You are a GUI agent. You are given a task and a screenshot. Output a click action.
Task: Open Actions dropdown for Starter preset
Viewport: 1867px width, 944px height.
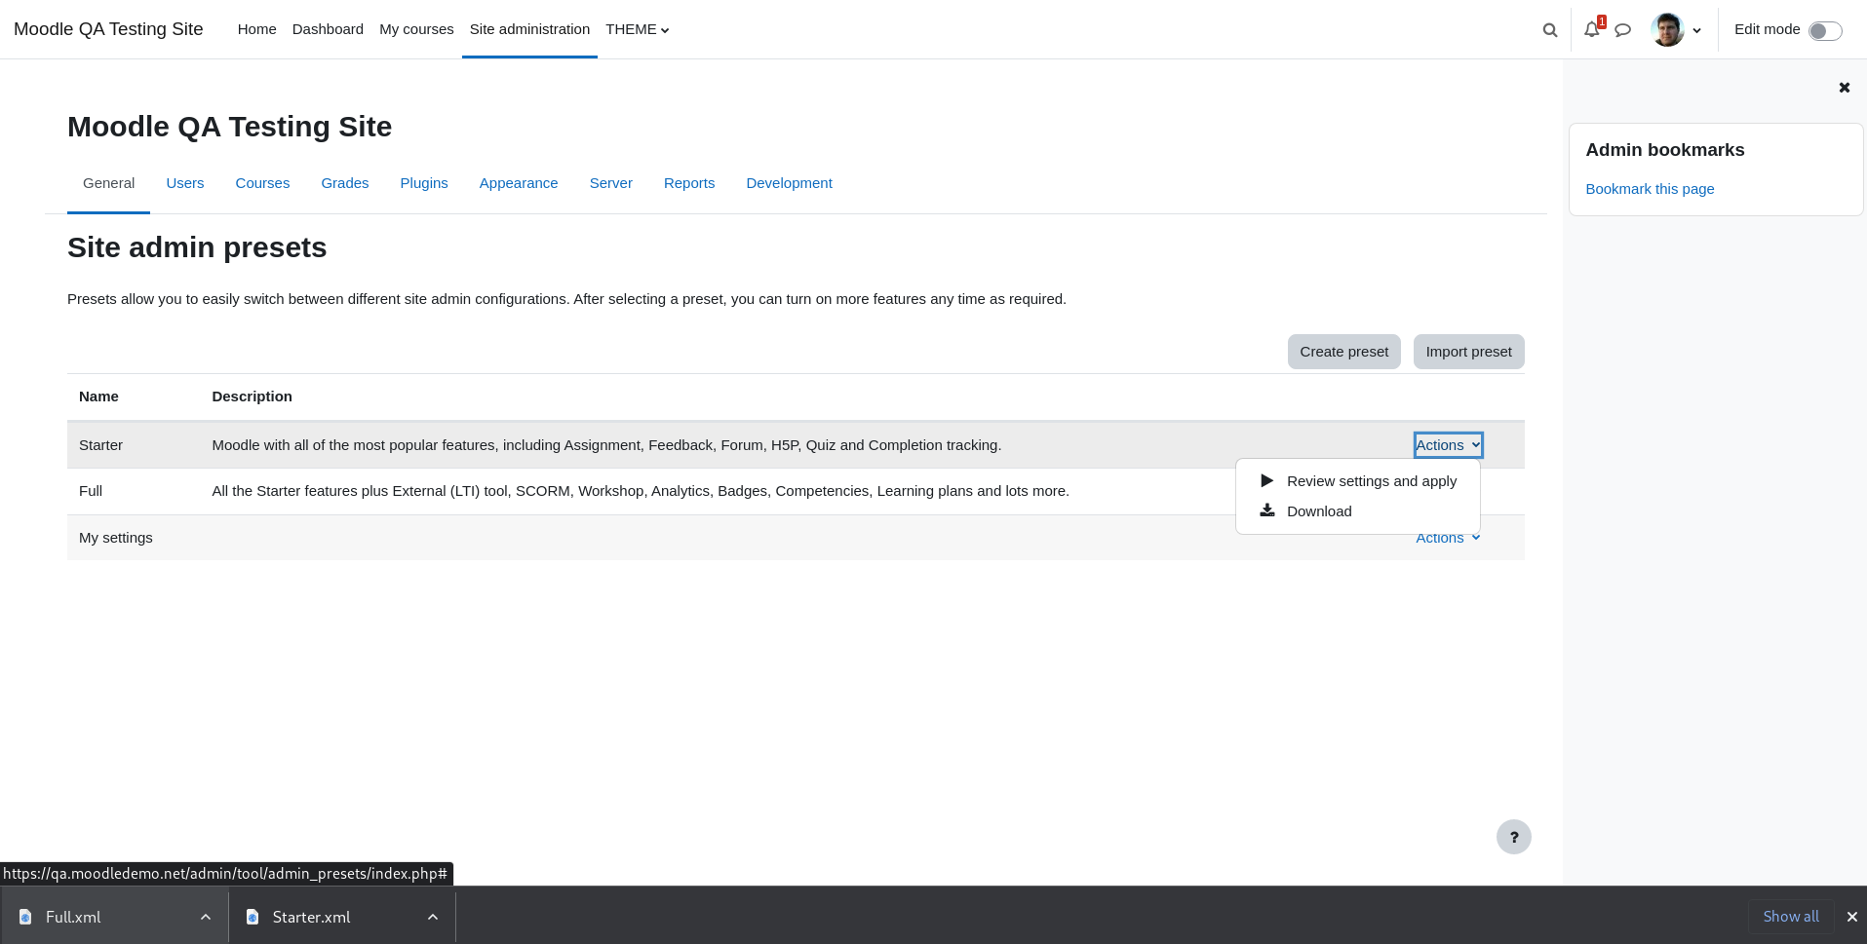click(x=1448, y=445)
